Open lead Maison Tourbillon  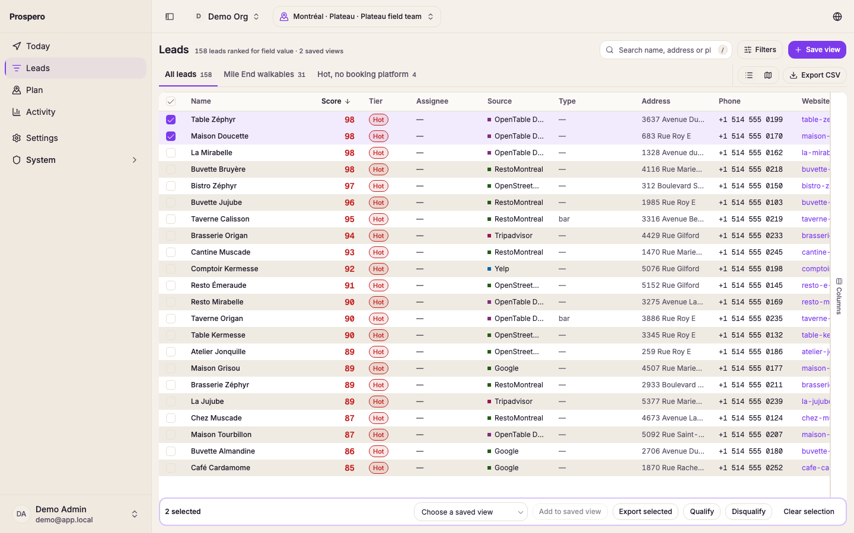tap(221, 435)
